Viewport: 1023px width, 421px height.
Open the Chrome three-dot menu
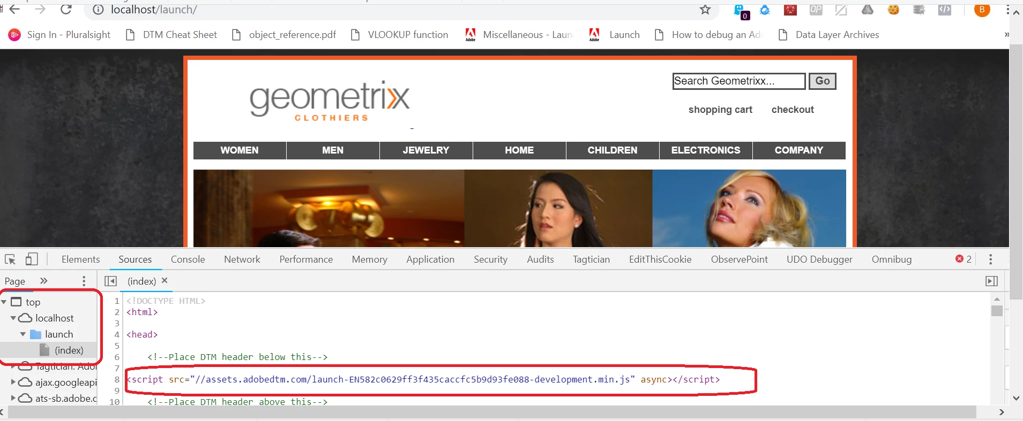[x=1007, y=10]
